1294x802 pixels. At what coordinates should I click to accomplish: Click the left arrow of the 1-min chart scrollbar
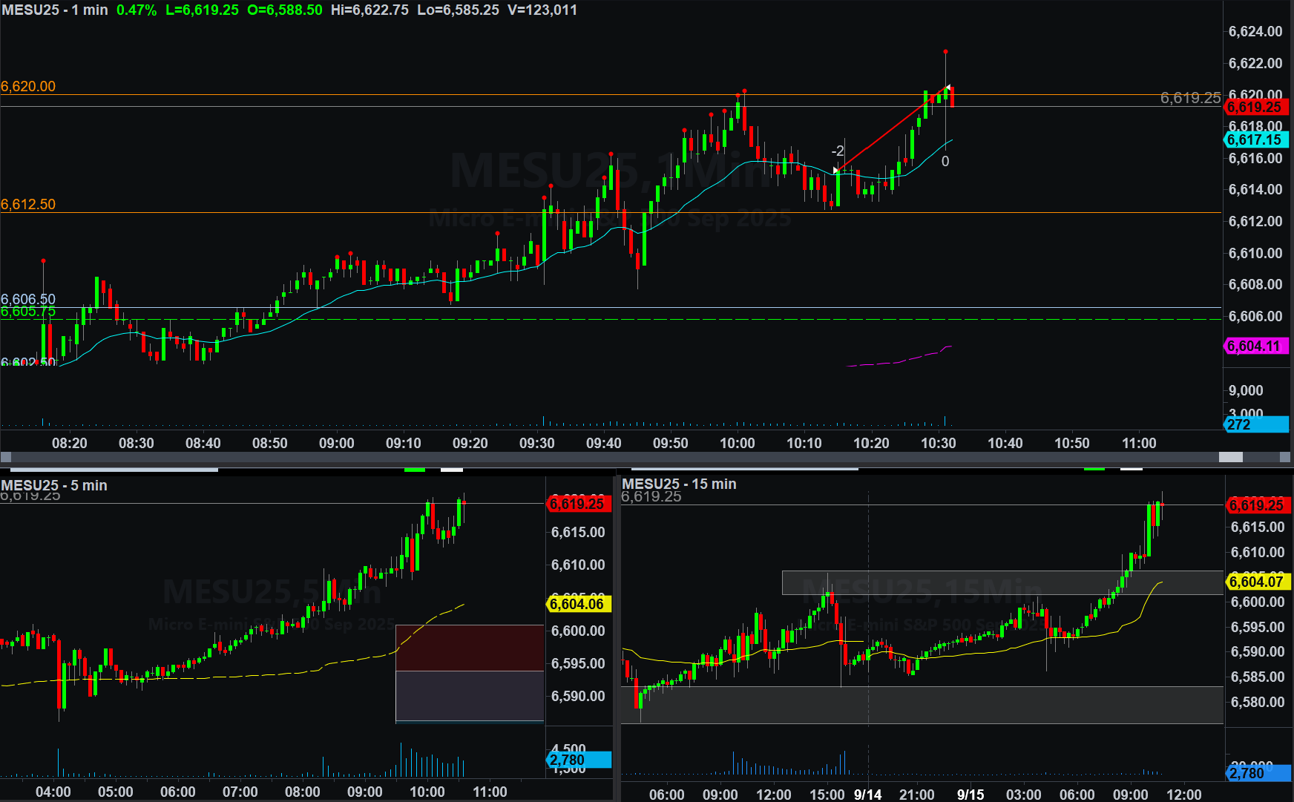click(6, 457)
